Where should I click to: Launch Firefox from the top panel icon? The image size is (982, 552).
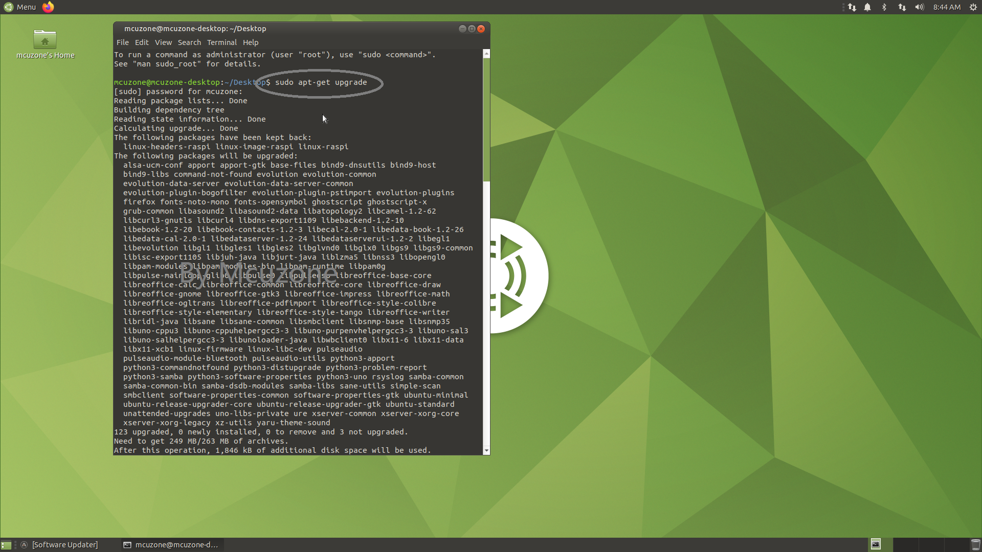[x=48, y=7]
